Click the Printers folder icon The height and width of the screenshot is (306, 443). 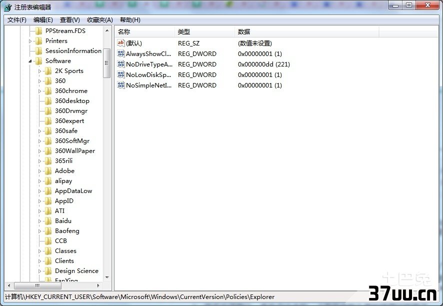tap(38, 41)
